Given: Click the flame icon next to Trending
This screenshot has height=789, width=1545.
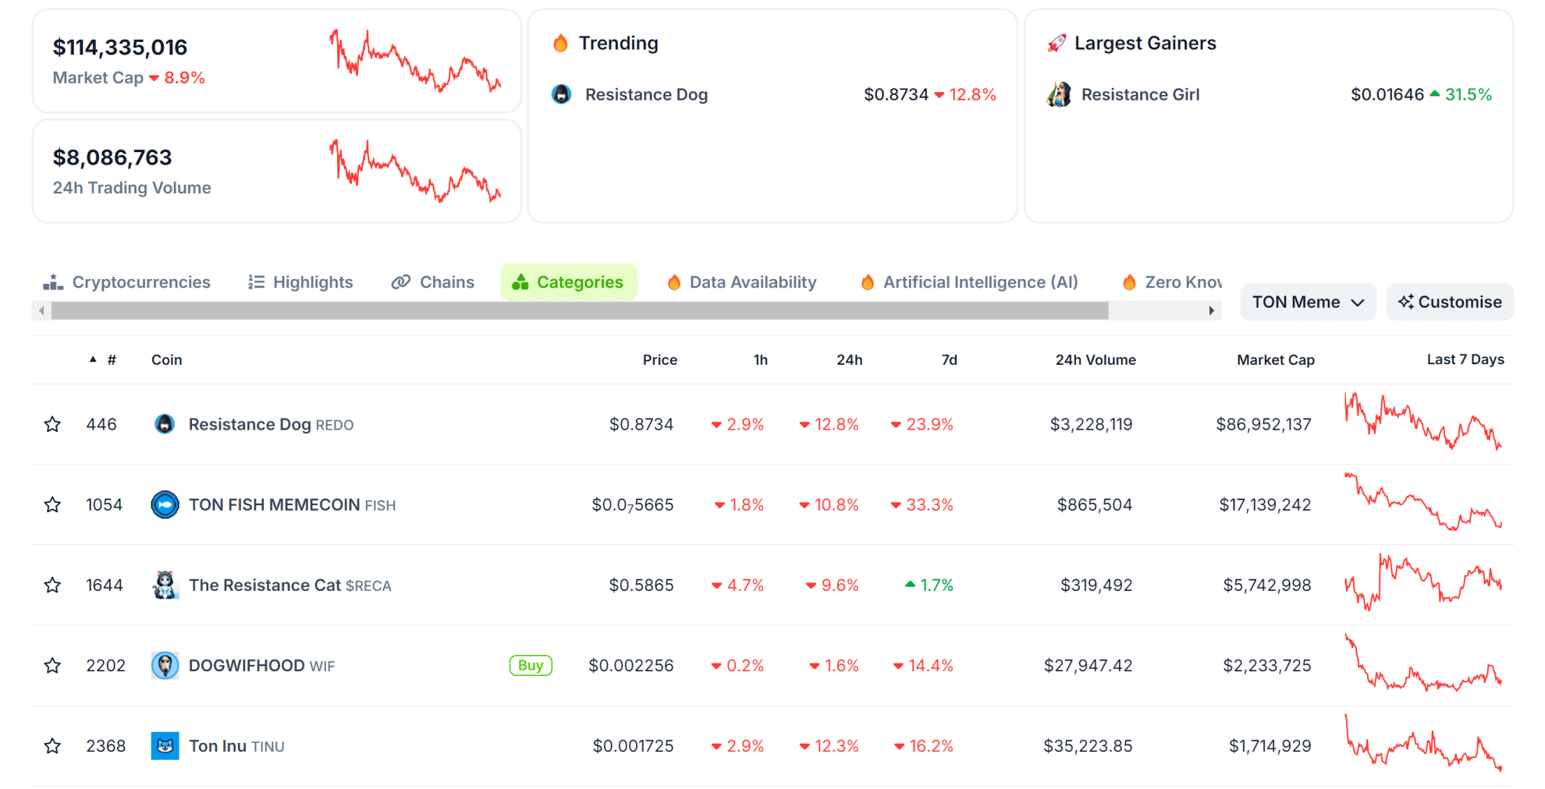Looking at the screenshot, I should click(560, 43).
